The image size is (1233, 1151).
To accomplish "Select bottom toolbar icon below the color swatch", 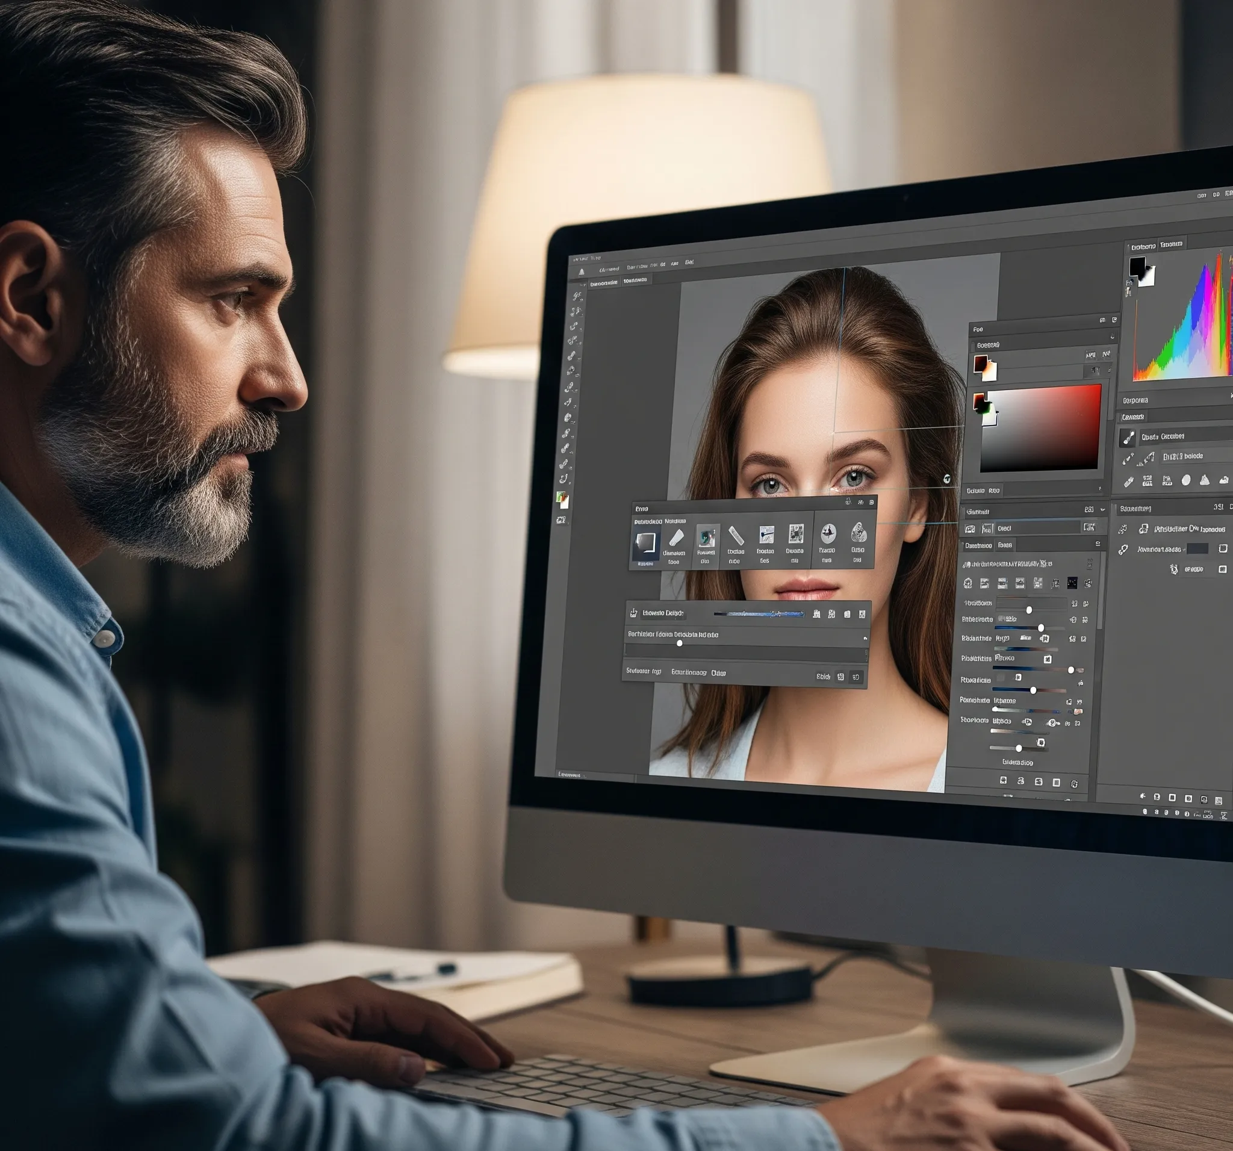I will [561, 520].
